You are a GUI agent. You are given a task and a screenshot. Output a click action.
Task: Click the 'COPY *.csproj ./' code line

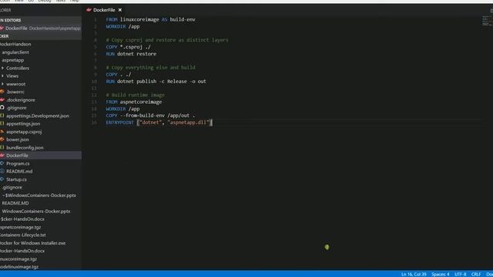click(129, 47)
